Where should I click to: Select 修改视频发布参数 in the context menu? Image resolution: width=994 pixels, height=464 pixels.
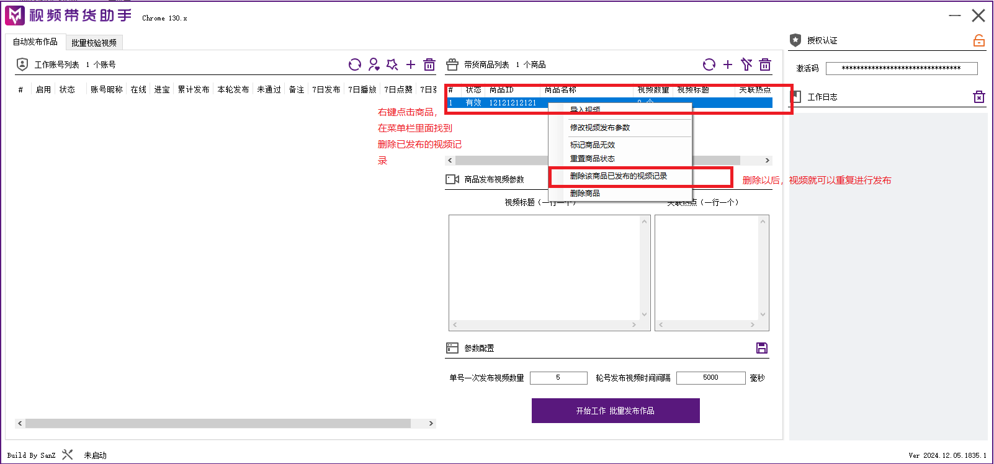(599, 128)
